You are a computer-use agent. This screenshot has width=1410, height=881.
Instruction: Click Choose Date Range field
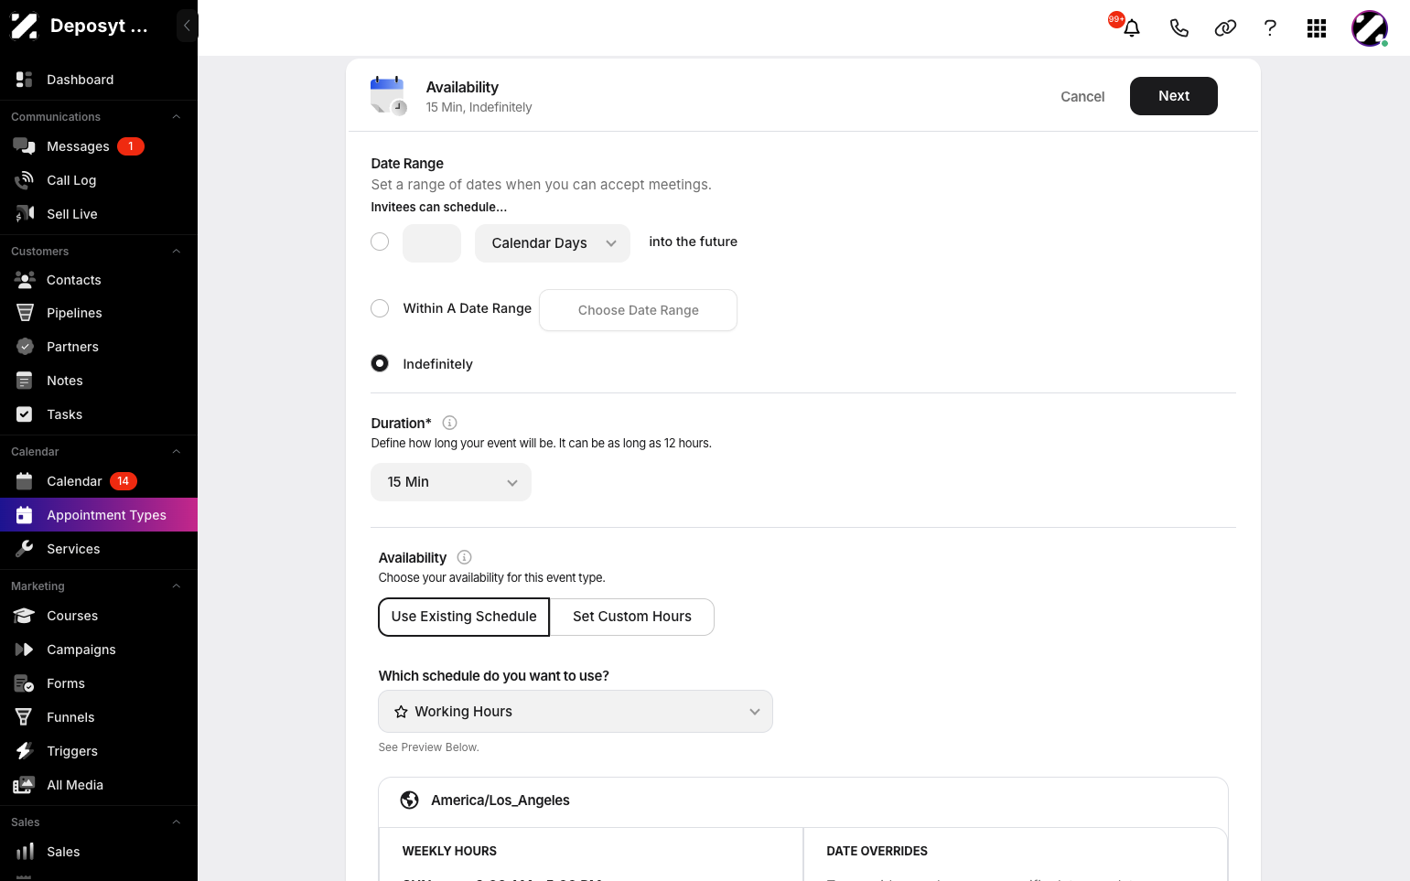(x=639, y=310)
